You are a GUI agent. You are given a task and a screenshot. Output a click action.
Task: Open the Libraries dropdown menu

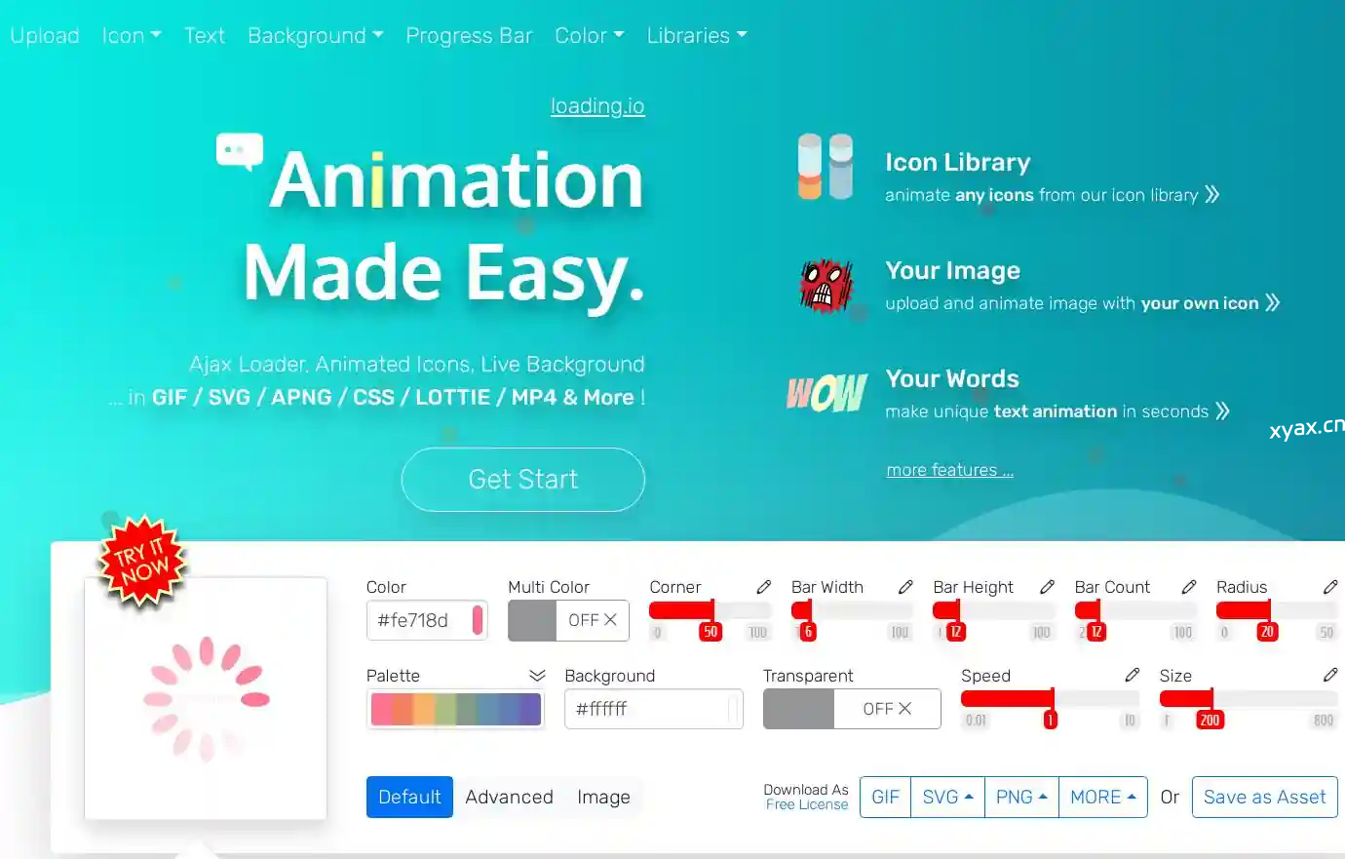click(x=696, y=36)
